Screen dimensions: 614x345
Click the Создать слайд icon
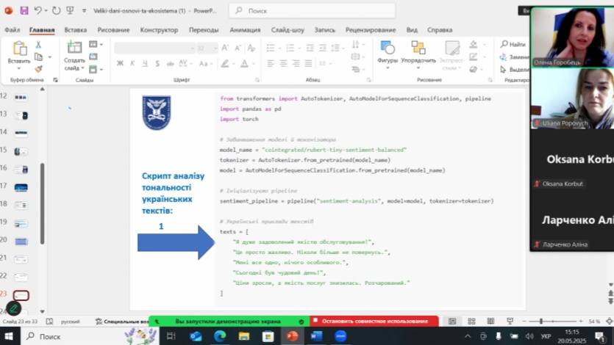tap(74, 48)
